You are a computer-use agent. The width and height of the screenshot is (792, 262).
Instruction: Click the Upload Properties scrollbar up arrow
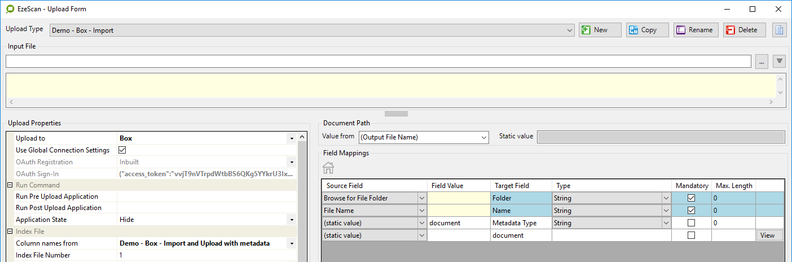[x=302, y=137]
